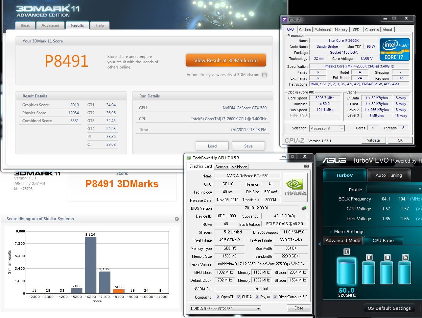422x318 pixels.
Task: Click the 3,105 histogram bar
Action: click(x=105, y=282)
